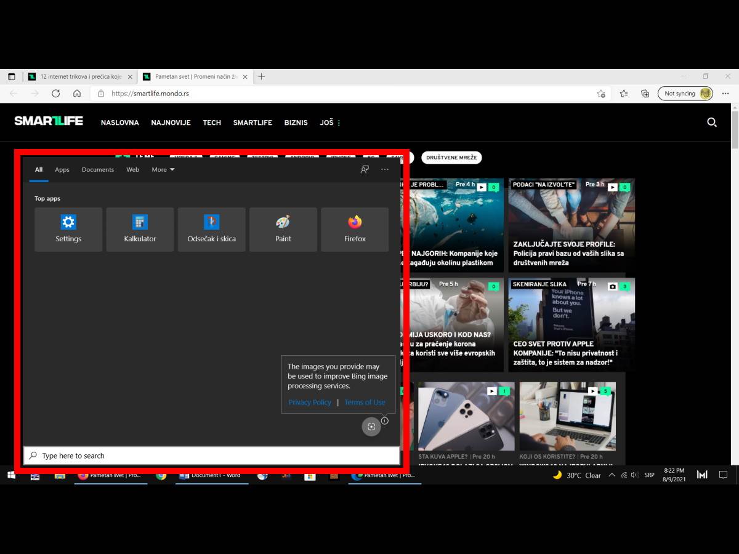Switch to the Apps search tab

pos(62,169)
